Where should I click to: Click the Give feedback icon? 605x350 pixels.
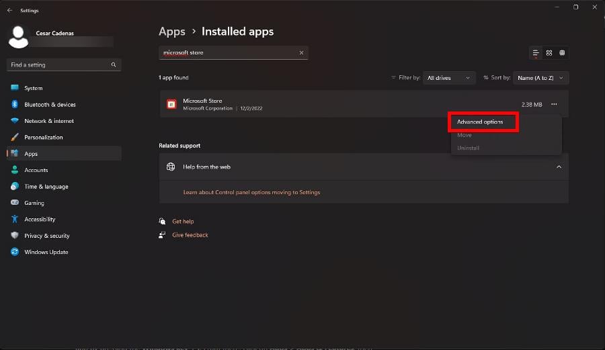coord(162,234)
